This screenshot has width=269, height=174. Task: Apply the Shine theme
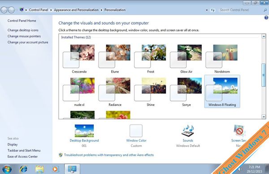click(151, 92)
